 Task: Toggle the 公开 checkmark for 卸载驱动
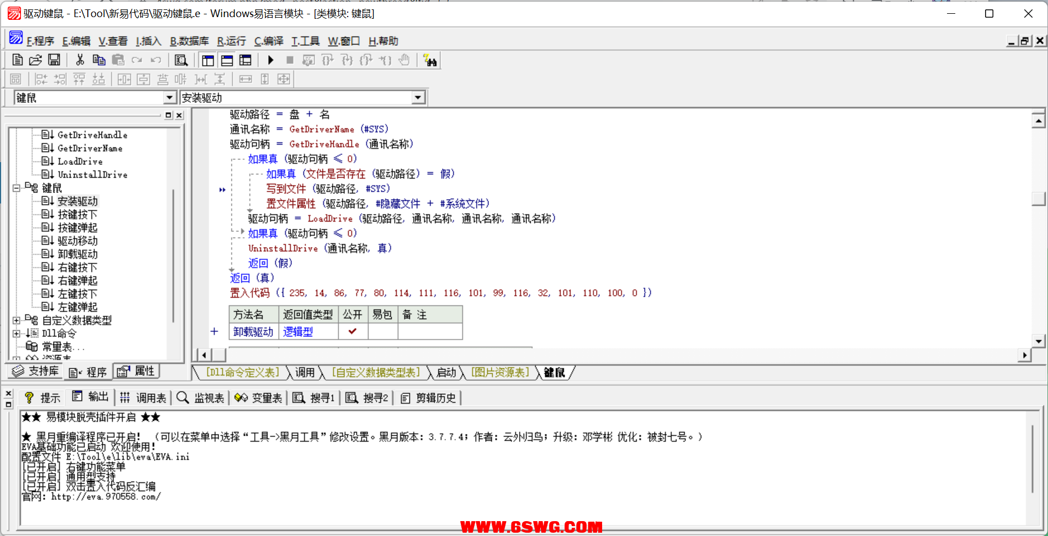point(352,331)
